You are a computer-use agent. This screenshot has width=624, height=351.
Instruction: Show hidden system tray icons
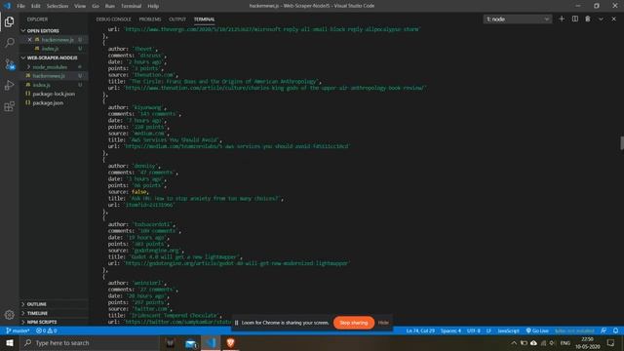pos(514,342)
